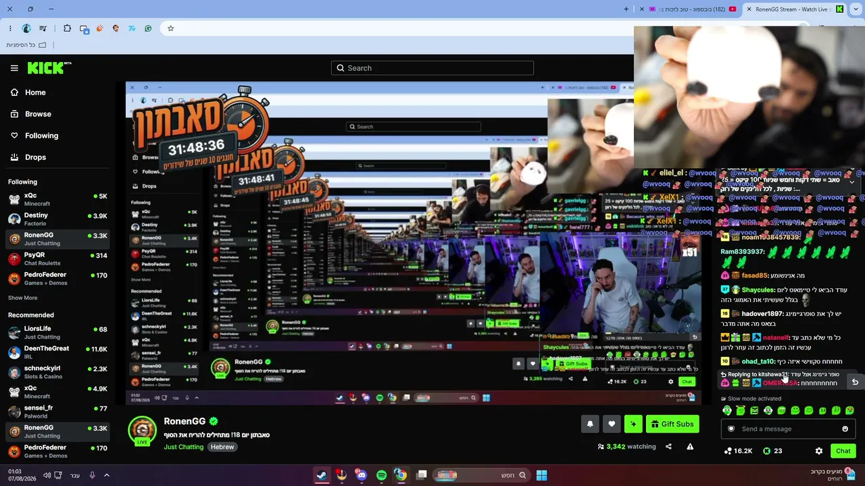Open the taskbar volume icon
This screenshot has width=865, height=486.
click(x=47, y=475)
